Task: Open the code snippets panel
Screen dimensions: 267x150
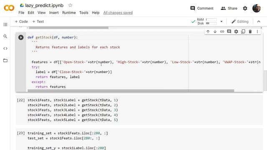Action: [x=5, y=48]
